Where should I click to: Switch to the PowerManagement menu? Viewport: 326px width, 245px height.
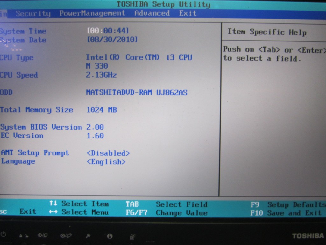tap(92, 13)
